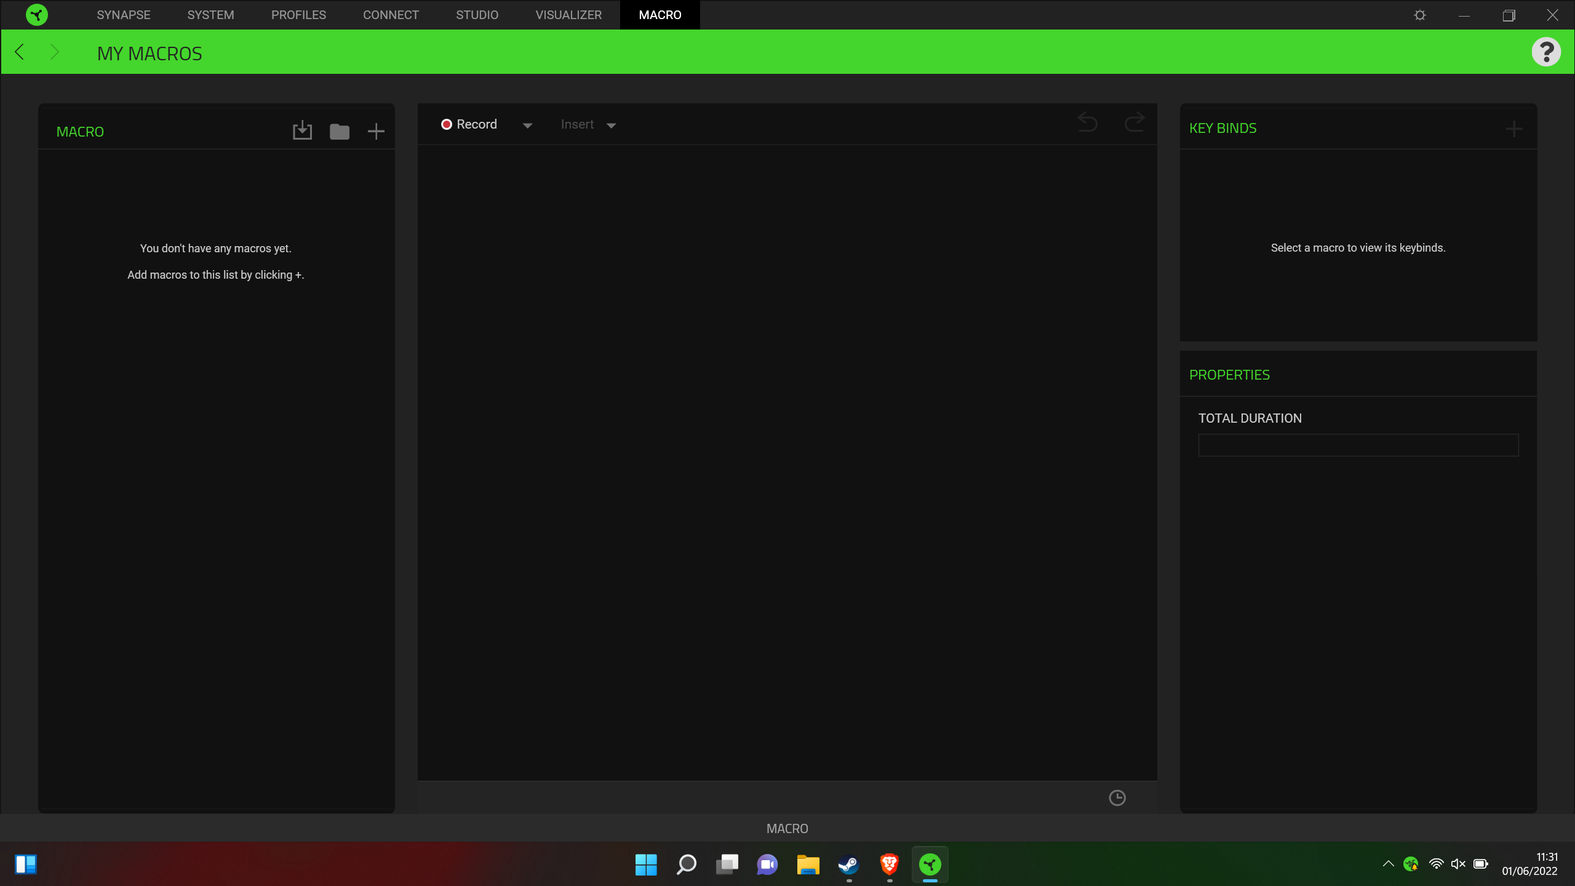Open the Insert dropdown
Image resolution: width=1575 pixels, height=886 pixels.
click(611, 124)
